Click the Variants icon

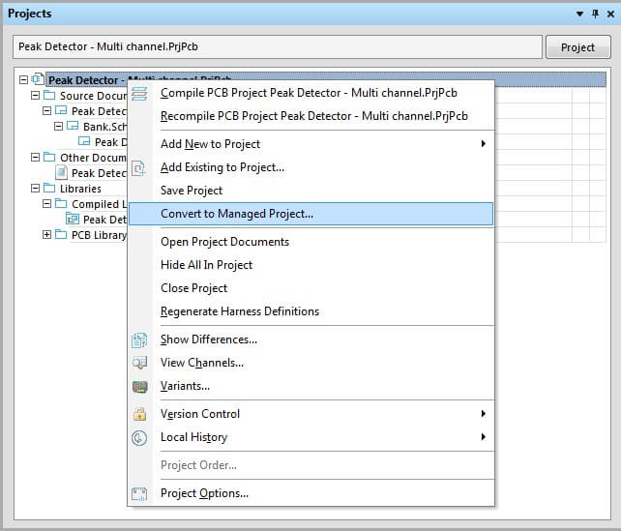click(x=140, y=386)
